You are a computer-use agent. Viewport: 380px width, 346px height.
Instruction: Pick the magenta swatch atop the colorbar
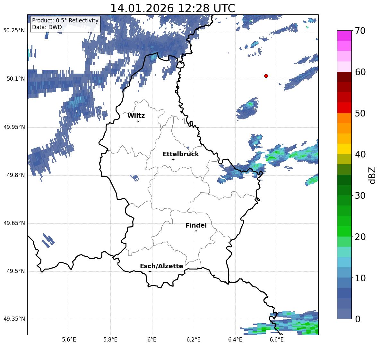click(x=344, y=36)
